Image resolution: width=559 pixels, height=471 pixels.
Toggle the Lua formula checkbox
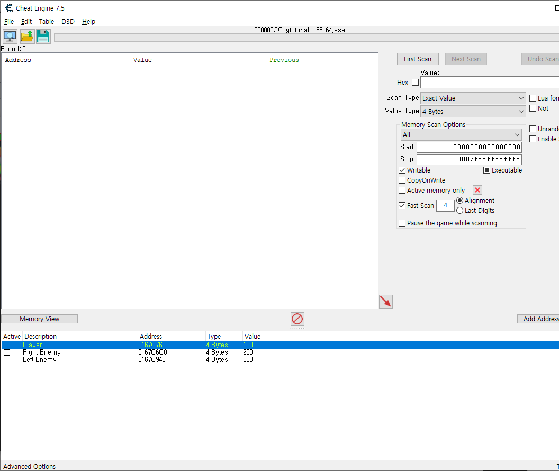click(x=533, y=98)
